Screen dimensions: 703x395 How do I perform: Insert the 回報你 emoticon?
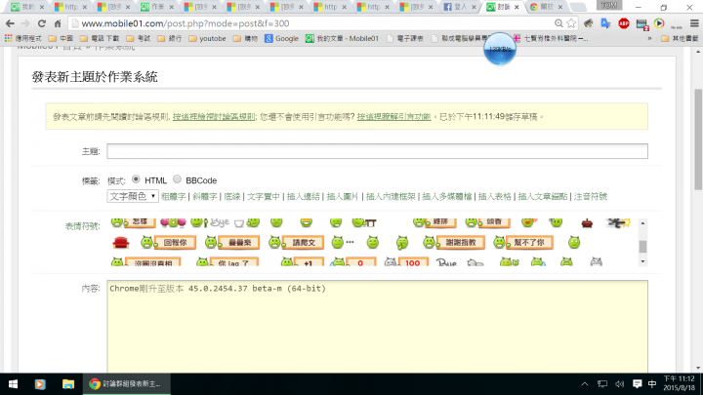click(x=168, y=243)
